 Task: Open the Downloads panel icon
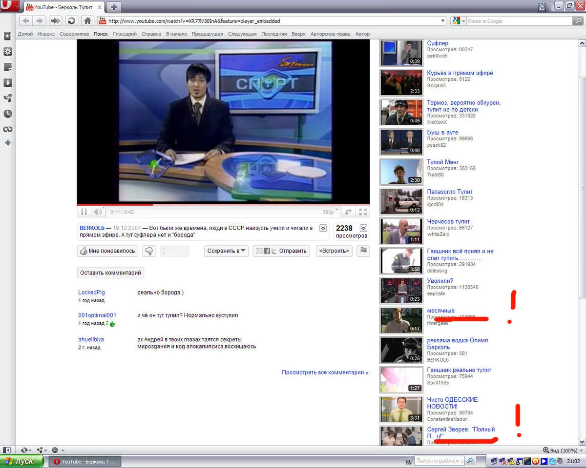coord(7,83)
